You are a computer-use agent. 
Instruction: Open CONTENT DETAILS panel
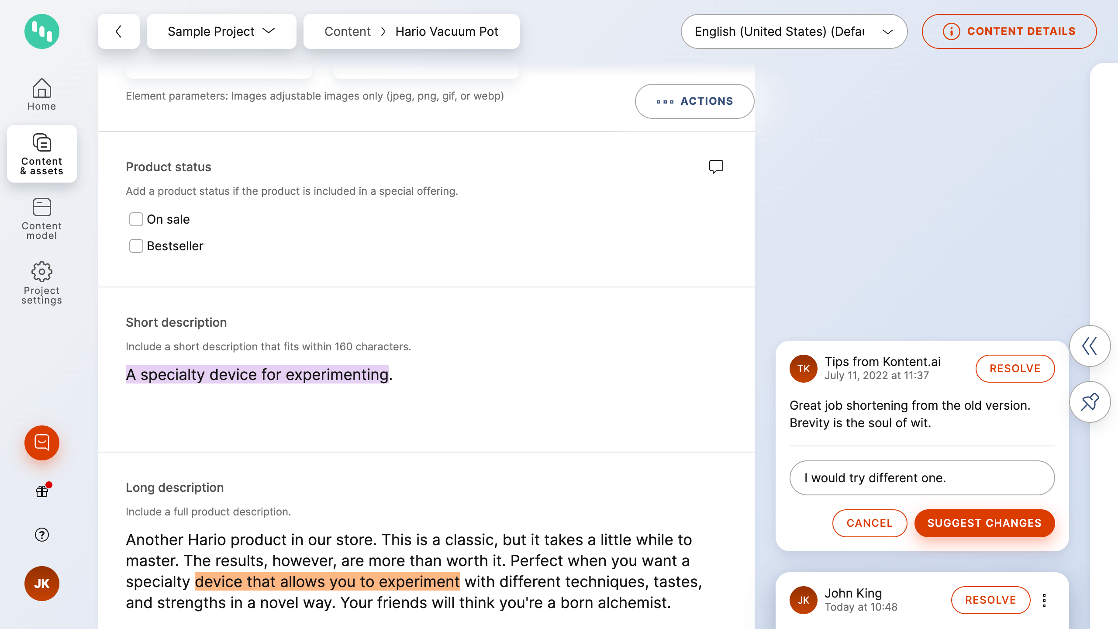point(1009,31)
